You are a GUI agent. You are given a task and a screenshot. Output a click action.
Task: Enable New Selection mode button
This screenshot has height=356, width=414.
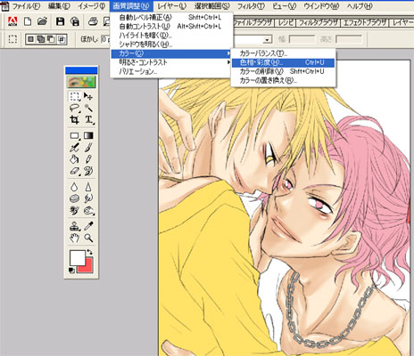(x=31, y=39)
